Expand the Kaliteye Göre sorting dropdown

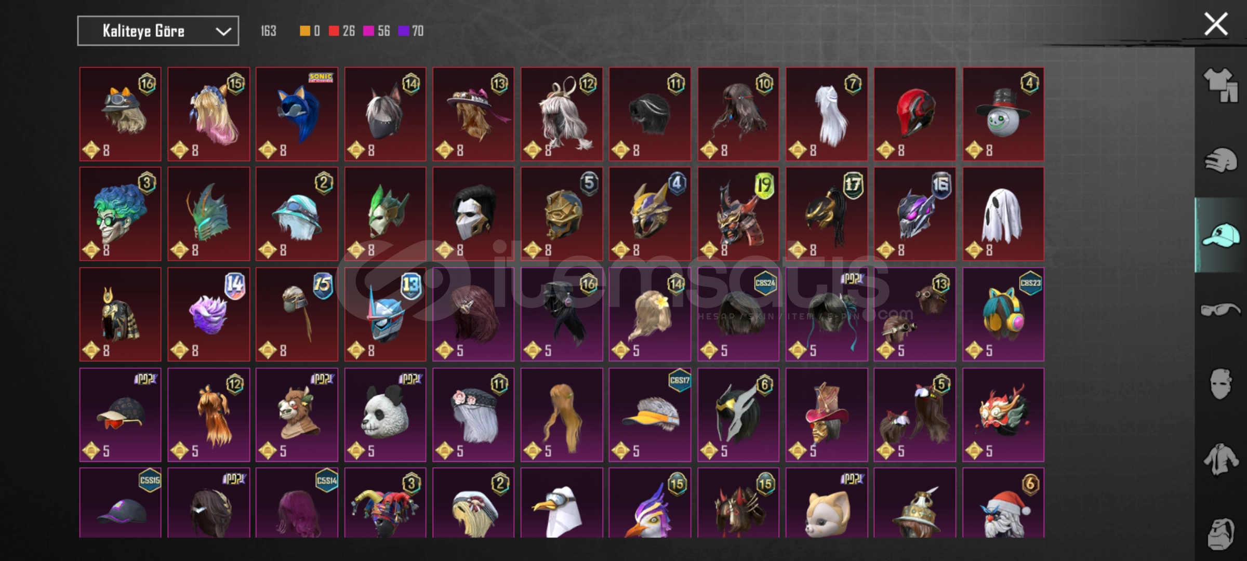coord(158,31)
